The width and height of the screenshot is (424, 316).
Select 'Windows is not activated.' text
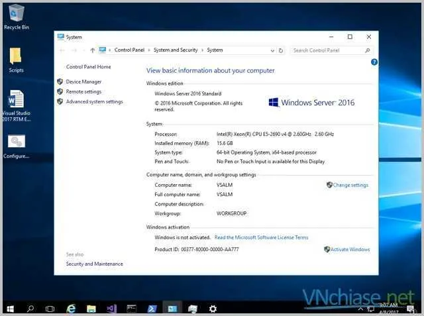tap(183, 237)
